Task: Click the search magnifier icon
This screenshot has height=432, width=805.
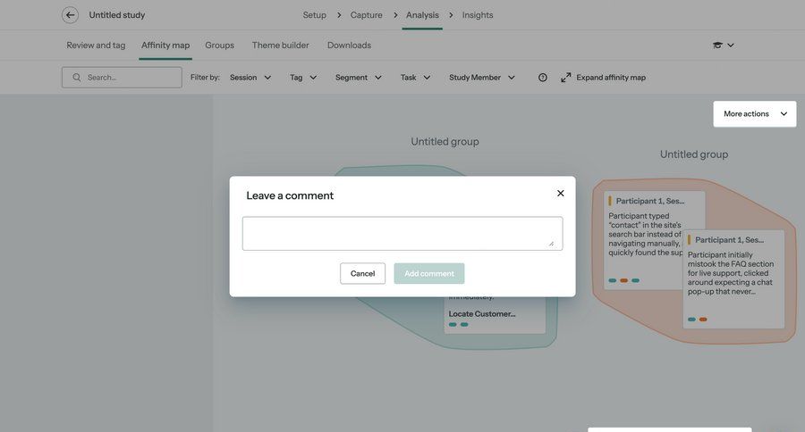Action: click(x=77, y=78)
